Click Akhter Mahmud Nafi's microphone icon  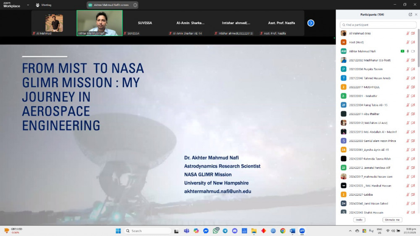[x=407, y=51]
